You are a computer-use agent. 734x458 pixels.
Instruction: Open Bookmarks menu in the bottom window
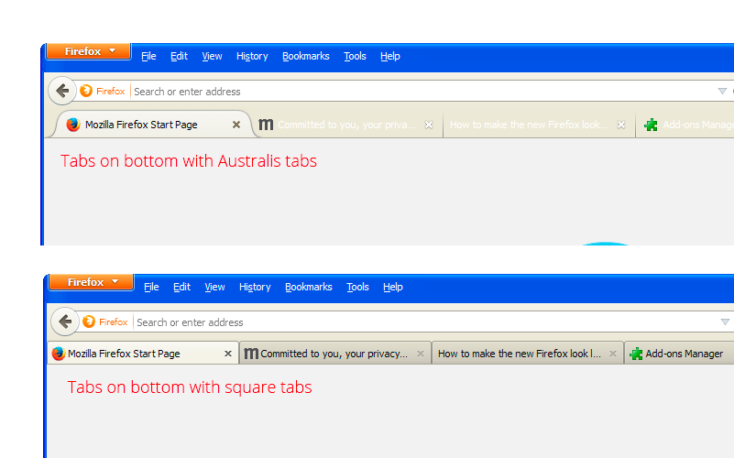[309, 287]
